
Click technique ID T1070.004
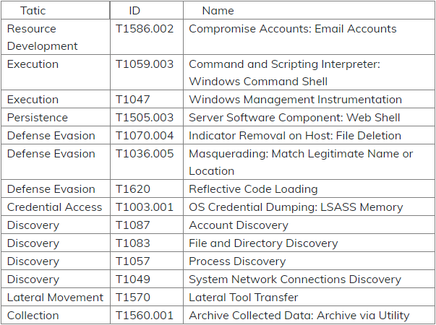pos(145,136)
